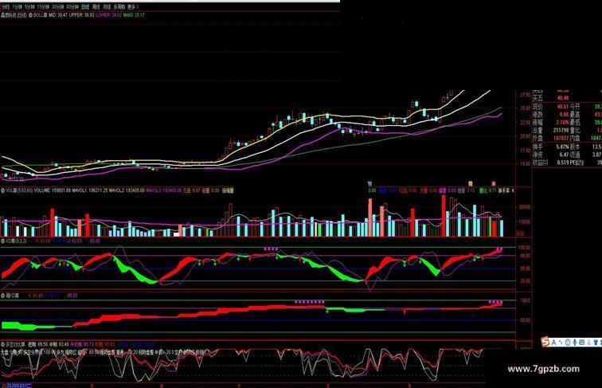Open the VOL indicator settings icon

click(2, 190)
